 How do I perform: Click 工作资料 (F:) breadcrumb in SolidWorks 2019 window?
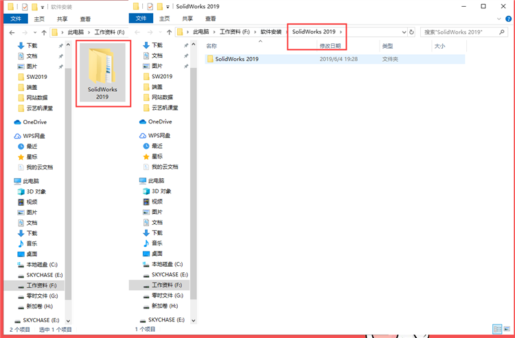(235, 32)
